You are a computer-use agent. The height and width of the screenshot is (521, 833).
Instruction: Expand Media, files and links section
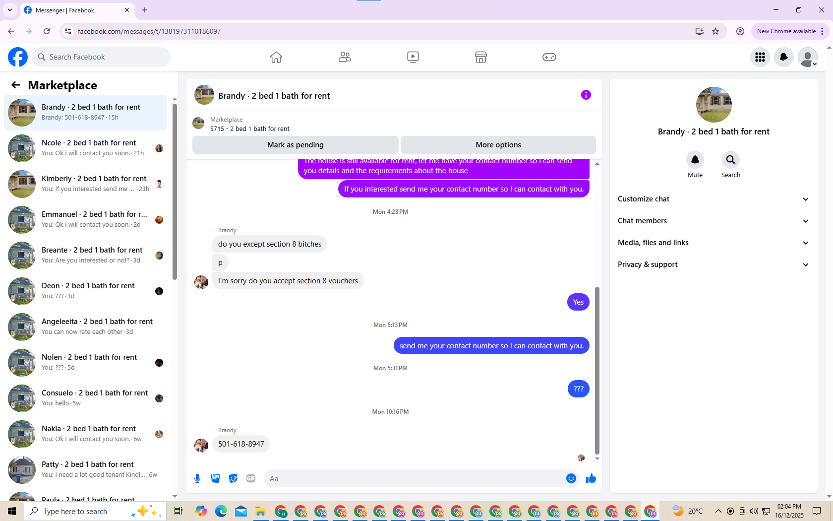[x=714, y=243]
